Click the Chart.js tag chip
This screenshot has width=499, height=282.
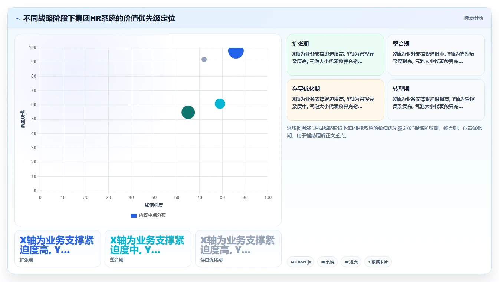tap(301, 262)
